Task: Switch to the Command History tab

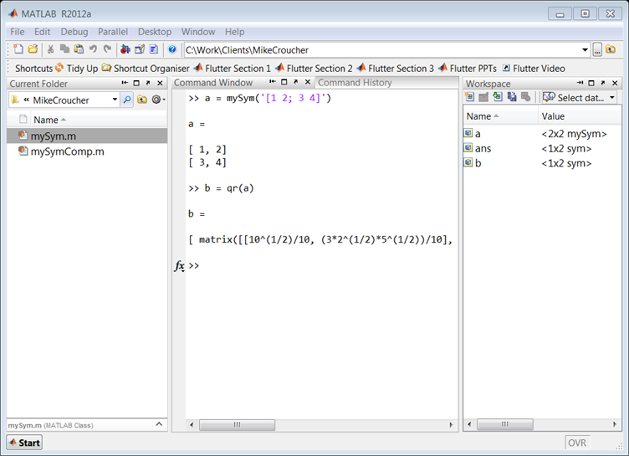Action: coord(355,83)
